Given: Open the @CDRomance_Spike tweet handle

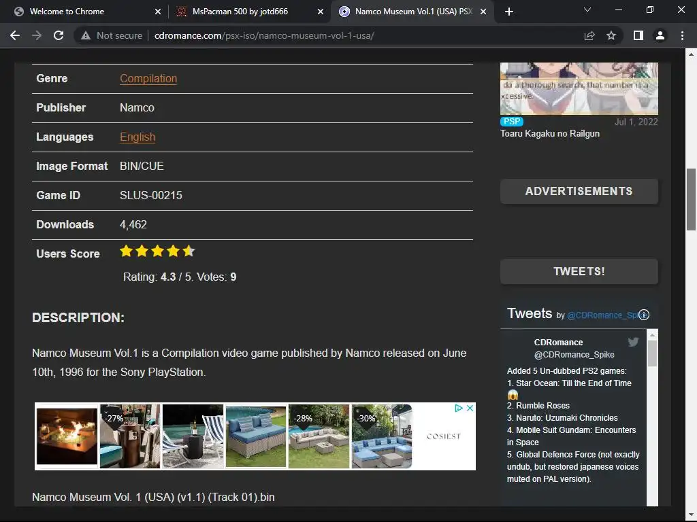Looking at the screenshot, I should pyautogui.click(x=574, y=355).
